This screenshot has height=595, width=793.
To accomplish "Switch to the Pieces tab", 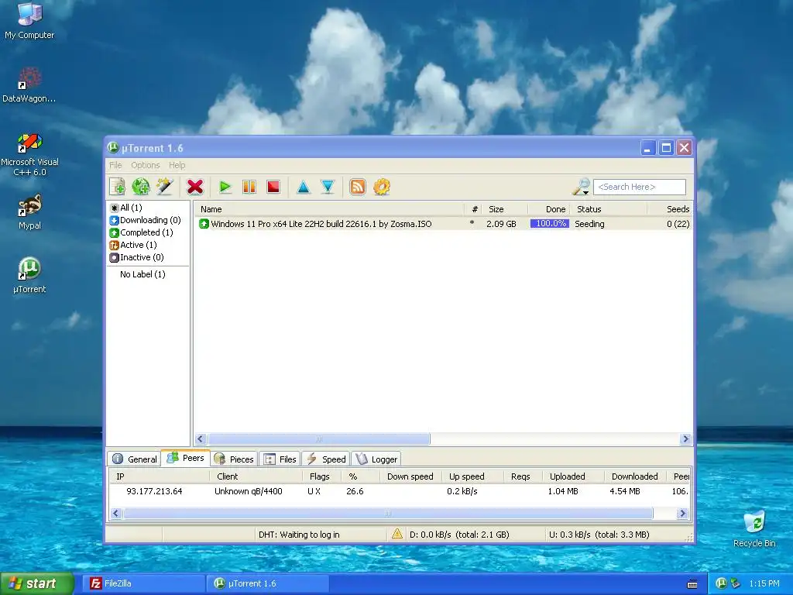I will coord(234,459).
